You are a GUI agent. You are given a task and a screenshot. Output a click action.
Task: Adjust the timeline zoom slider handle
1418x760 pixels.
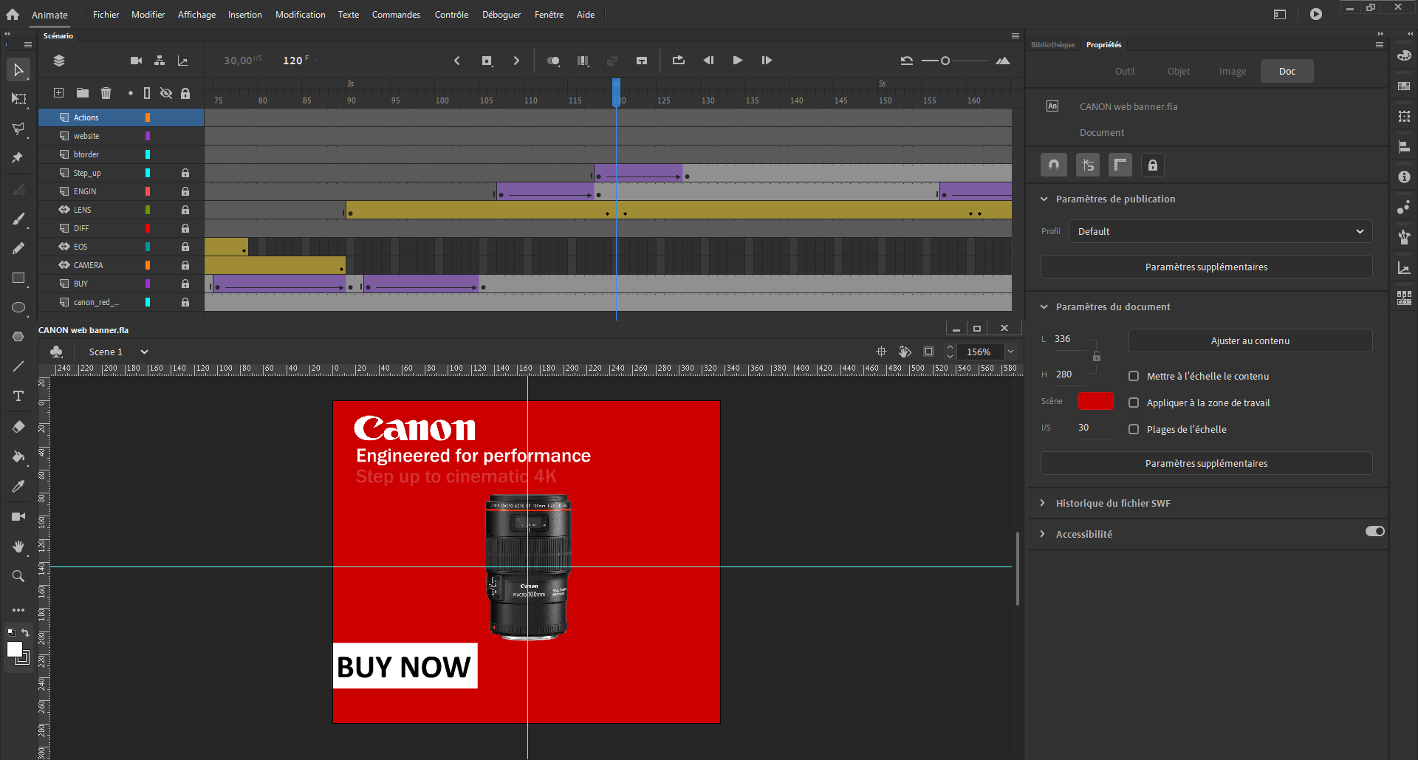(x=945, y=61)
